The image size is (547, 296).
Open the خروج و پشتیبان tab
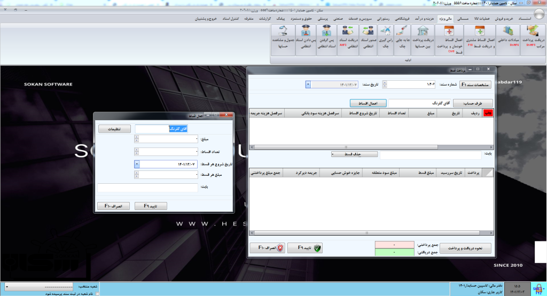pyautogui.click(x=206, y=19)
